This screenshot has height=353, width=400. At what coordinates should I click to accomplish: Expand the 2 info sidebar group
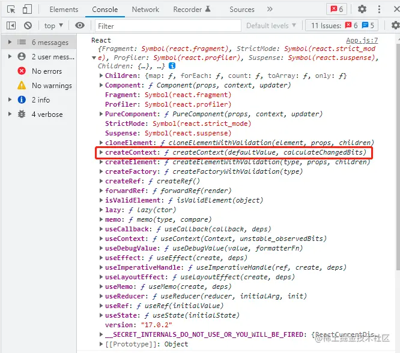click(10, 99)
